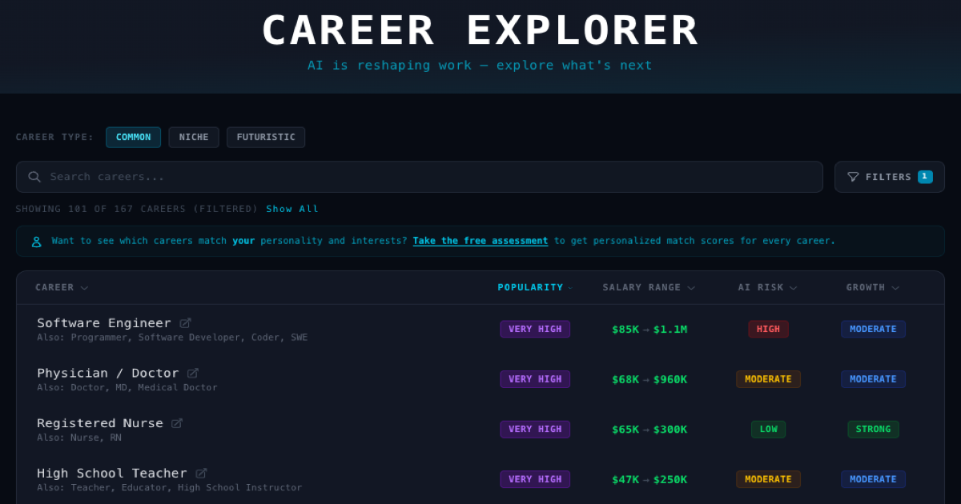This screenshot has width=961, height=504.
Task: Click the external link icon beside Physician / Doctor
Action: pos(191,372)
